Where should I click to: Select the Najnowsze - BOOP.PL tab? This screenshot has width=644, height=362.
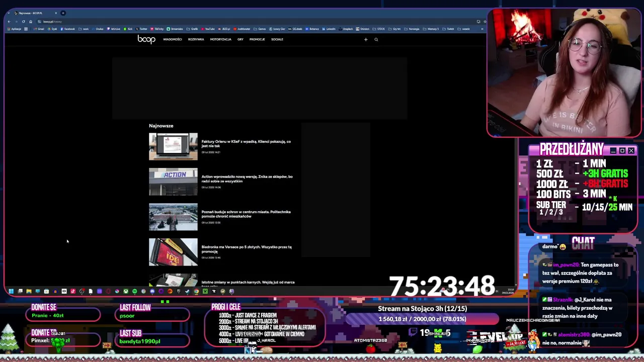(34, 13)
